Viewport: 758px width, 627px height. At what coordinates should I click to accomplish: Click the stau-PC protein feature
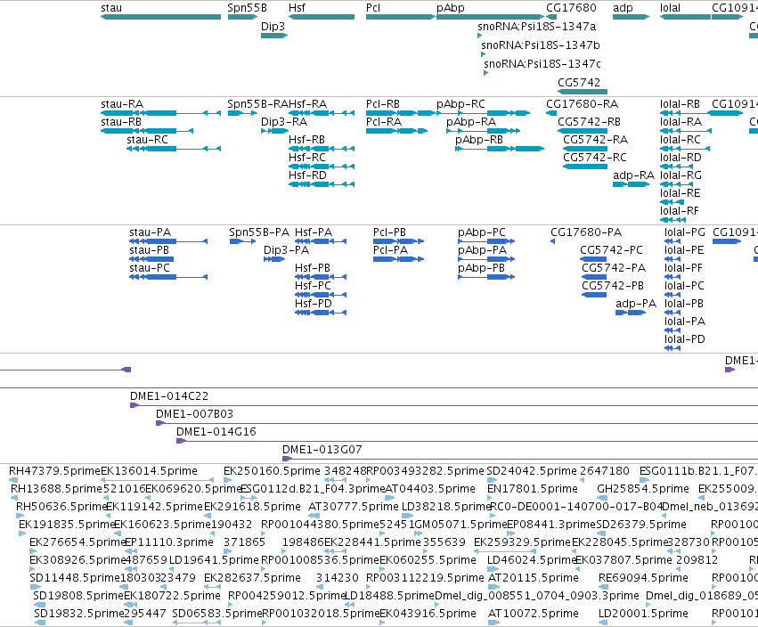click(x=168, y=277)
